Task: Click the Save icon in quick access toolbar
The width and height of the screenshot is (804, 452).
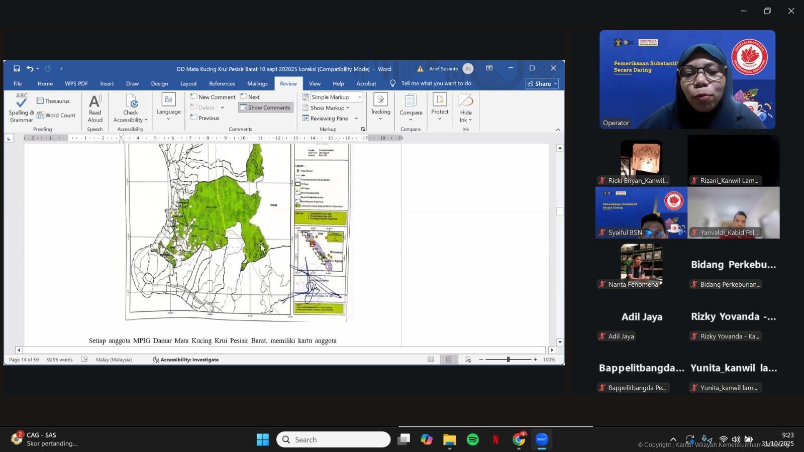Action: 17,69
